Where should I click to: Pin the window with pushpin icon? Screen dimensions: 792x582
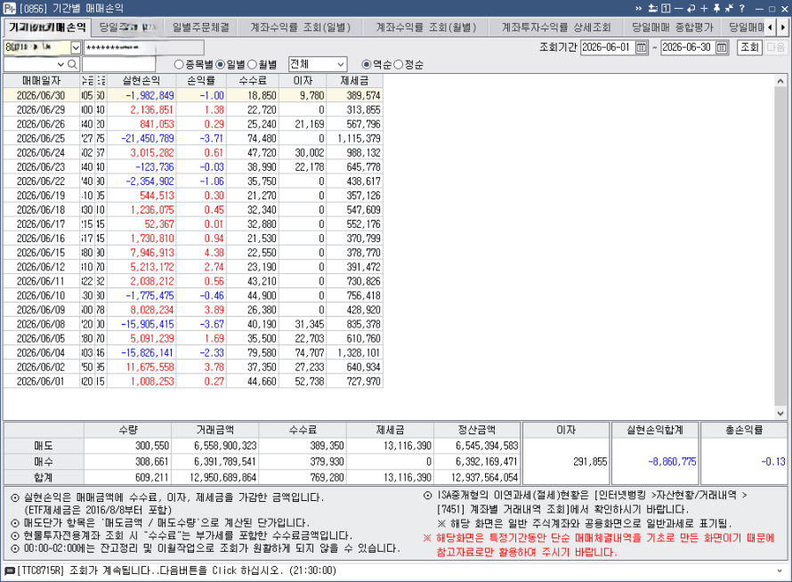click(716, 8)
